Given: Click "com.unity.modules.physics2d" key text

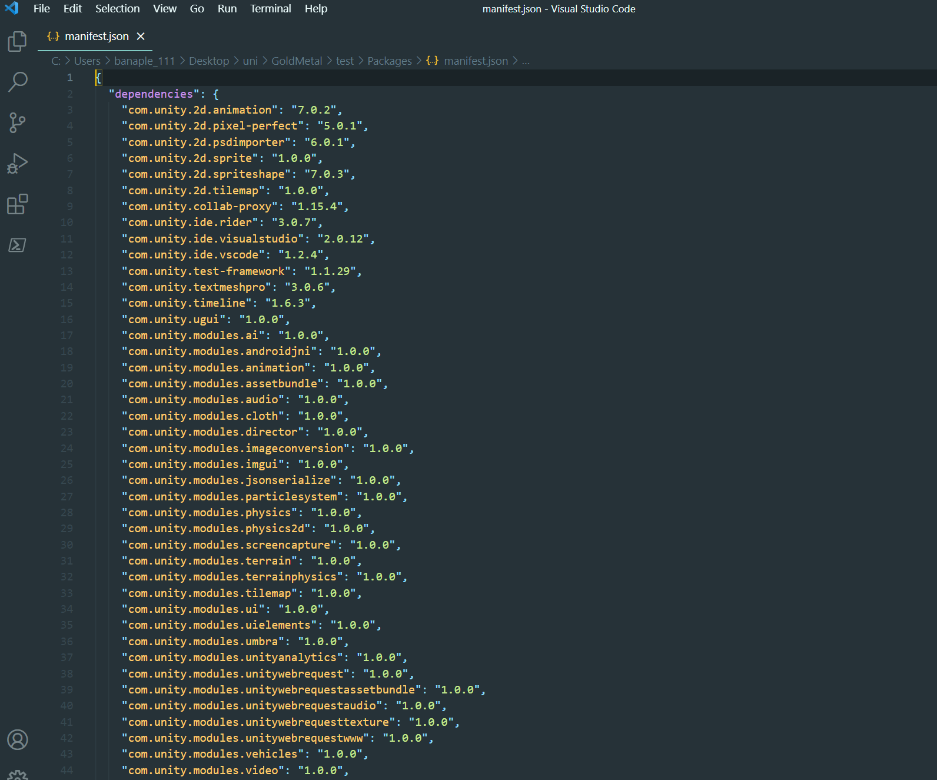Looking at the screenshot, I should pos(216,529).
